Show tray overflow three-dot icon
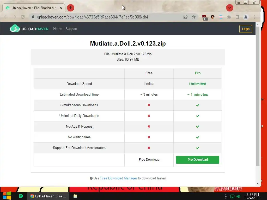The height and width of the screenshot is (200, 267). click(226, 196)
